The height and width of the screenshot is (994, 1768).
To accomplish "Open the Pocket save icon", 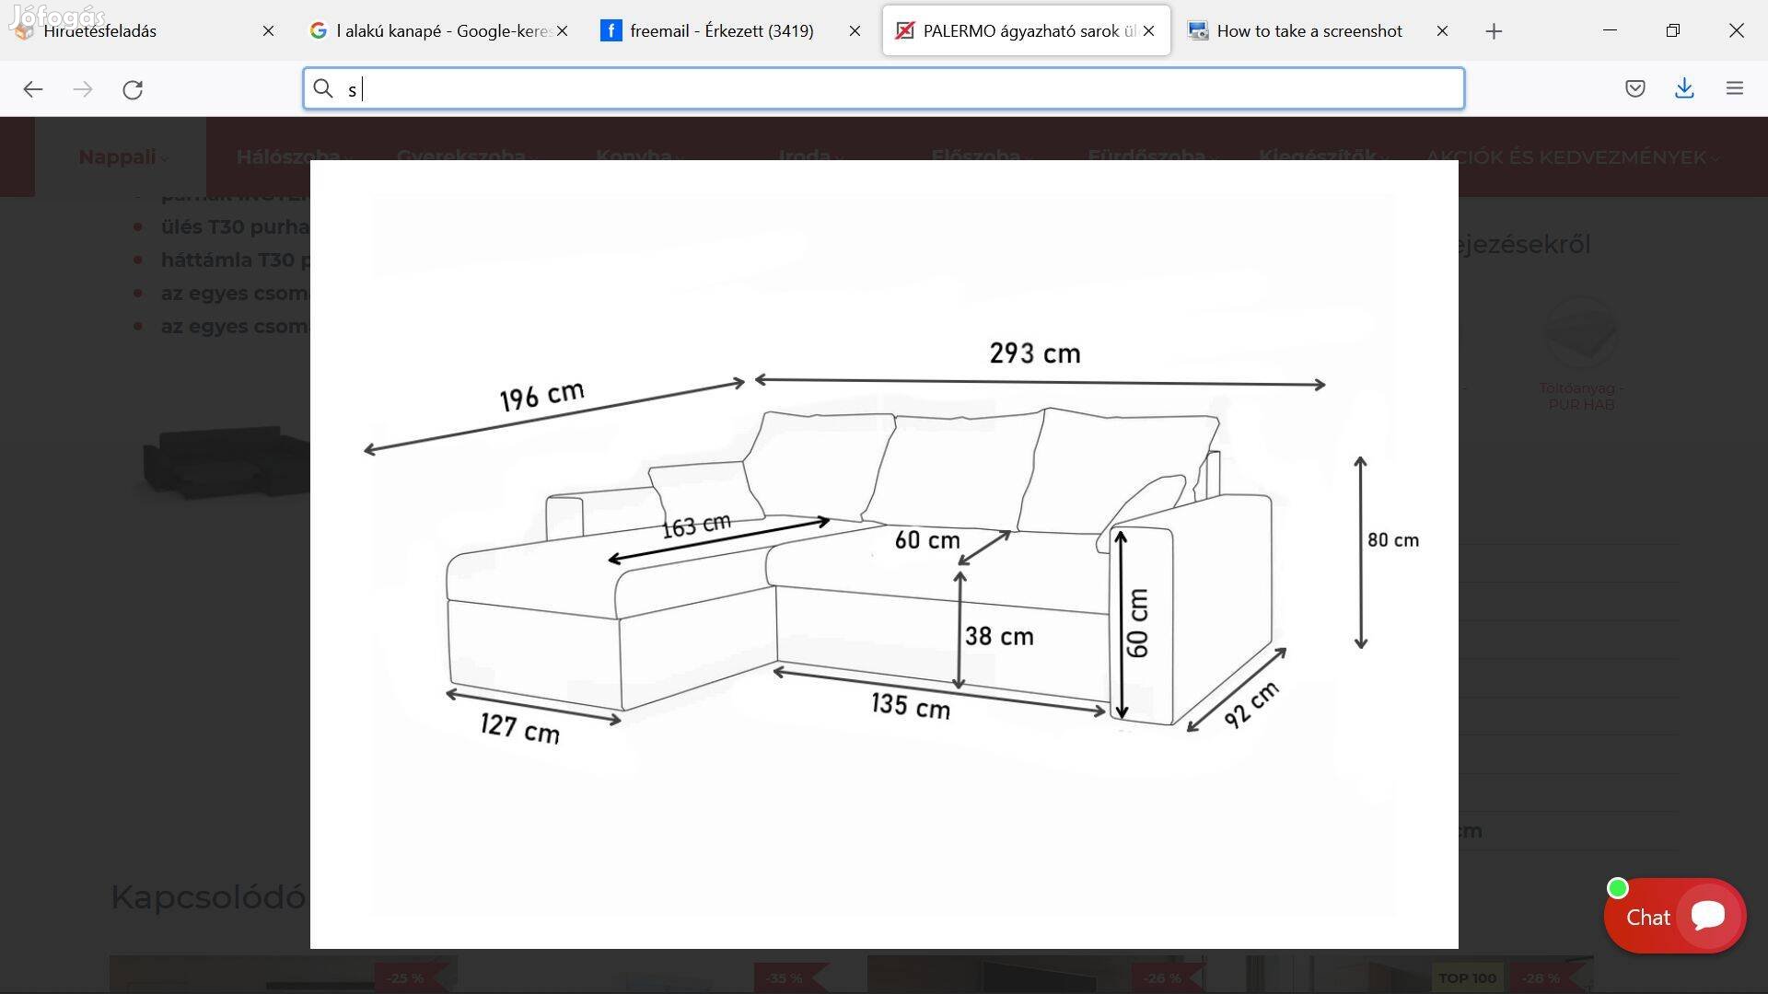I will 1635,88.
